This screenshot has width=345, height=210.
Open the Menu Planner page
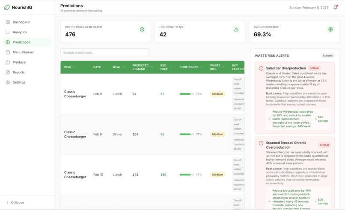(x=27, y=52)
